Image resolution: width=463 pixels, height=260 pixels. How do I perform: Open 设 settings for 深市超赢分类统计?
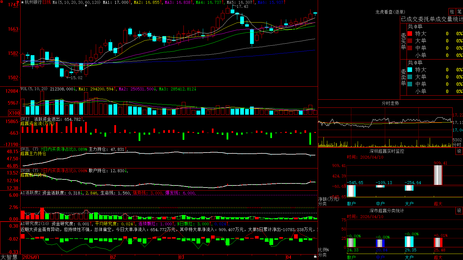click(x=459, y=211)
